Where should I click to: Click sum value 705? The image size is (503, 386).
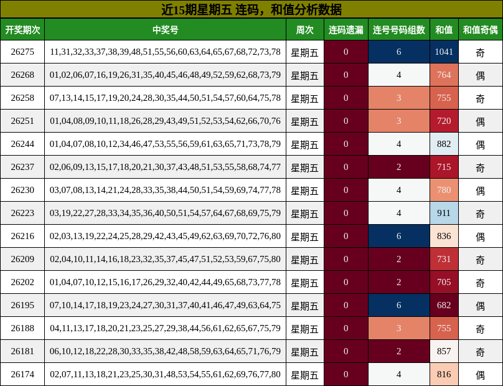point(444,283)
